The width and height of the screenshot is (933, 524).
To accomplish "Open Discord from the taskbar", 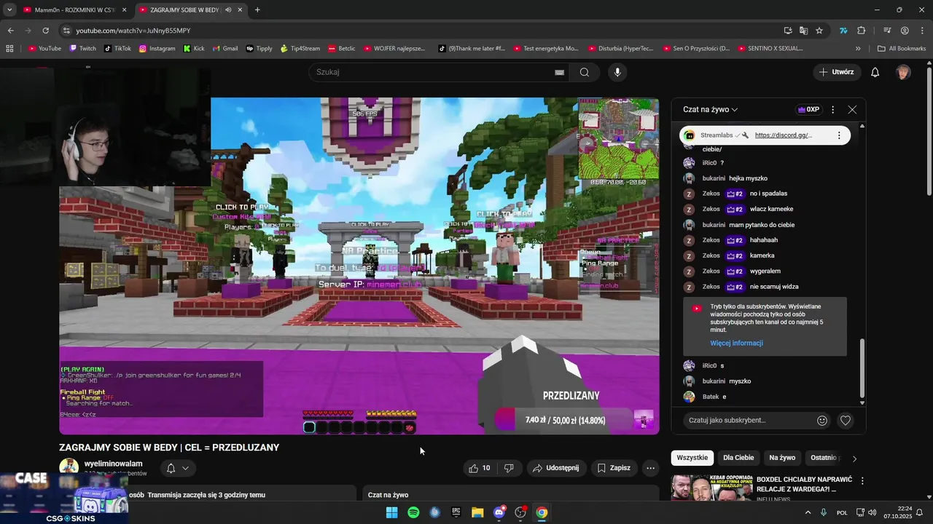I will coord(499,512).
